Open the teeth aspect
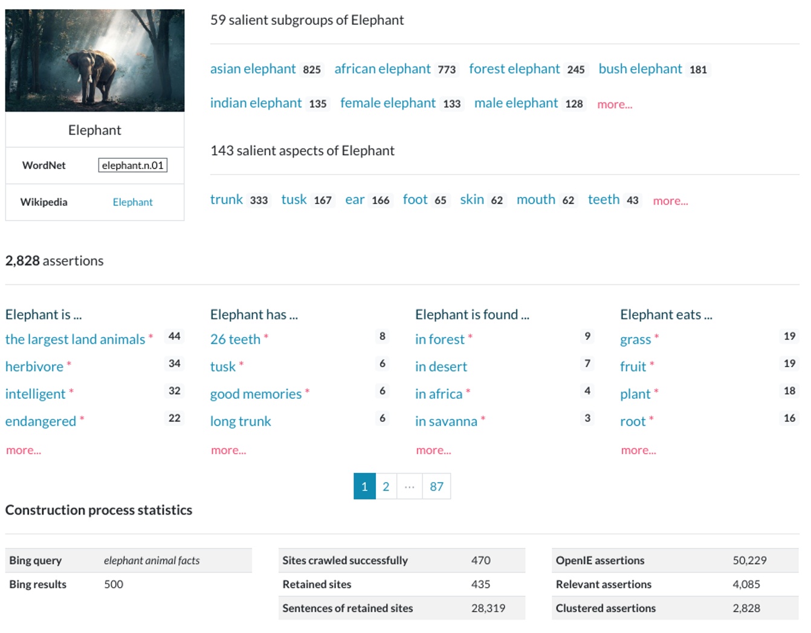811x633 pixels. click(603, 200)
